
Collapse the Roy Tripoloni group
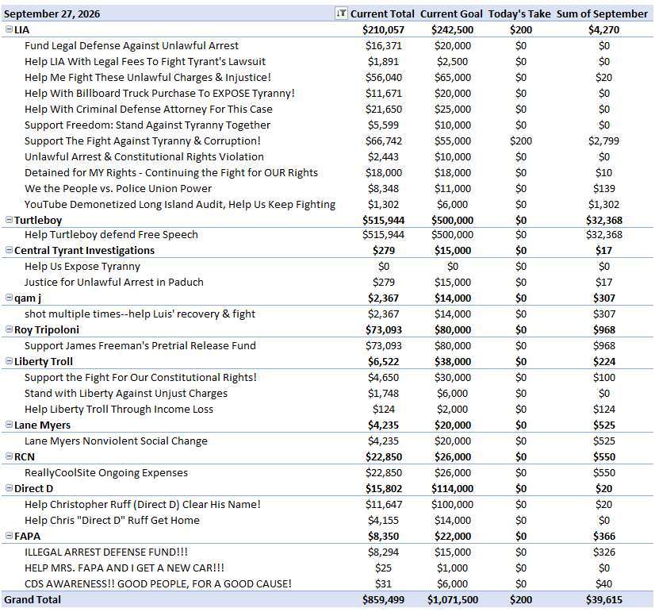tap(9, 329)
